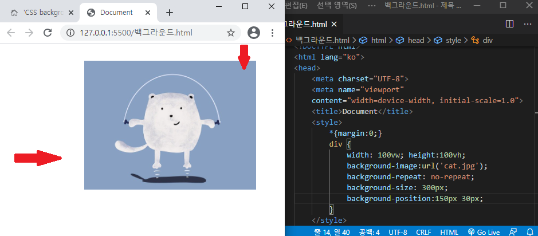Open the 편집(E) menu in VS Code

[x=296, y=5]
